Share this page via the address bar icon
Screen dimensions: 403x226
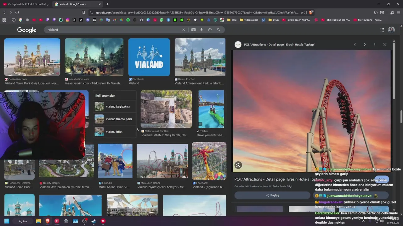[303, 13]
